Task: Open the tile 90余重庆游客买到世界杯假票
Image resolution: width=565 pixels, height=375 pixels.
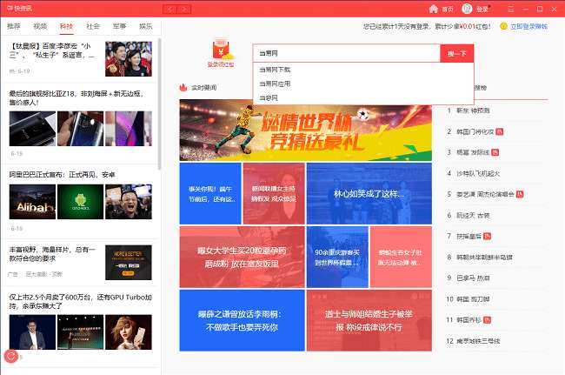Action: pyautogui.click(x=337, y=257)
